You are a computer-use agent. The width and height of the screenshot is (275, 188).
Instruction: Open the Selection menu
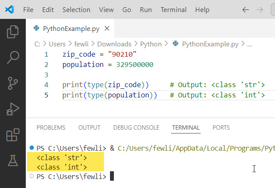tap(76, 9)
